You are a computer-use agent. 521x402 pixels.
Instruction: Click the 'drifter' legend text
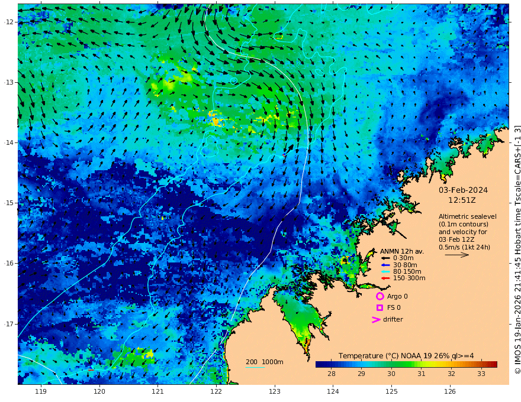pos(393,319)
